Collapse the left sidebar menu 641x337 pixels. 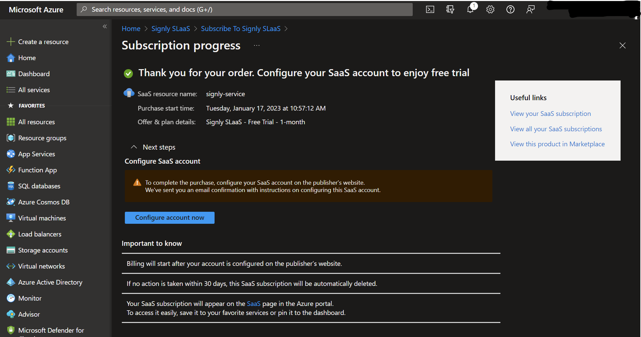click(x=105, y=26)
